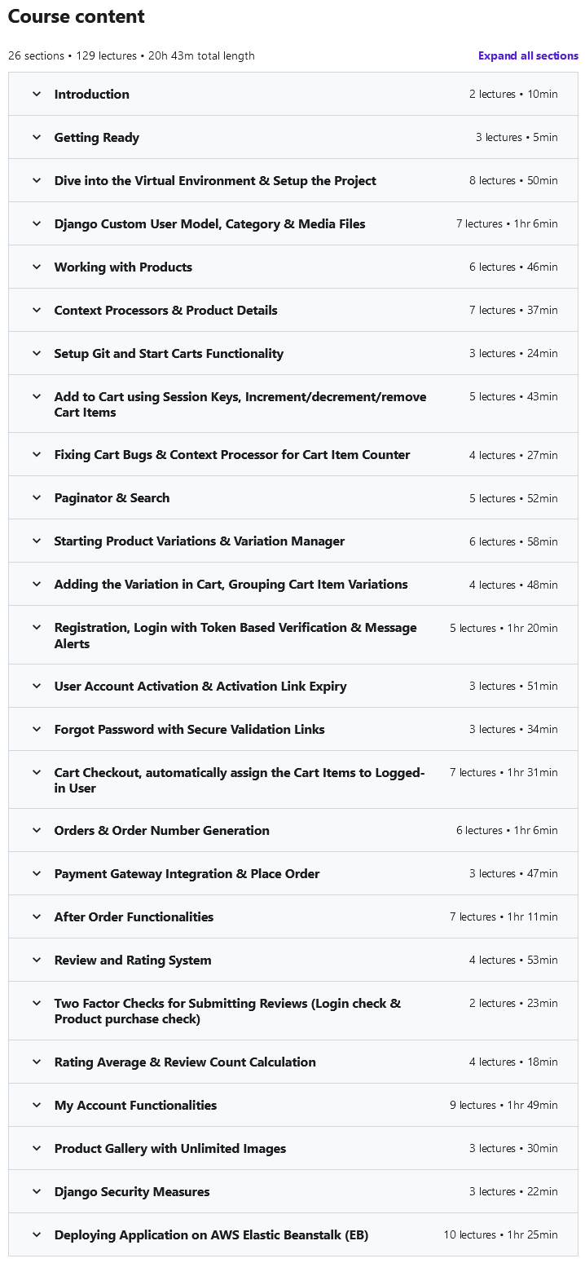Expand User Account Activation & Activation Link Expiry

click(200, 687)
